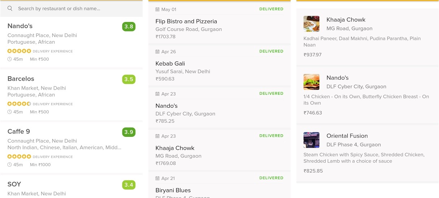
Task: Click the search magnifier icon
Action: (10, 8)
